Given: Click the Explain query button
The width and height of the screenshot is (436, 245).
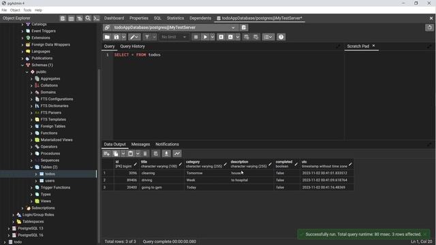Looking at the screenshot, I should click(221, 37).
